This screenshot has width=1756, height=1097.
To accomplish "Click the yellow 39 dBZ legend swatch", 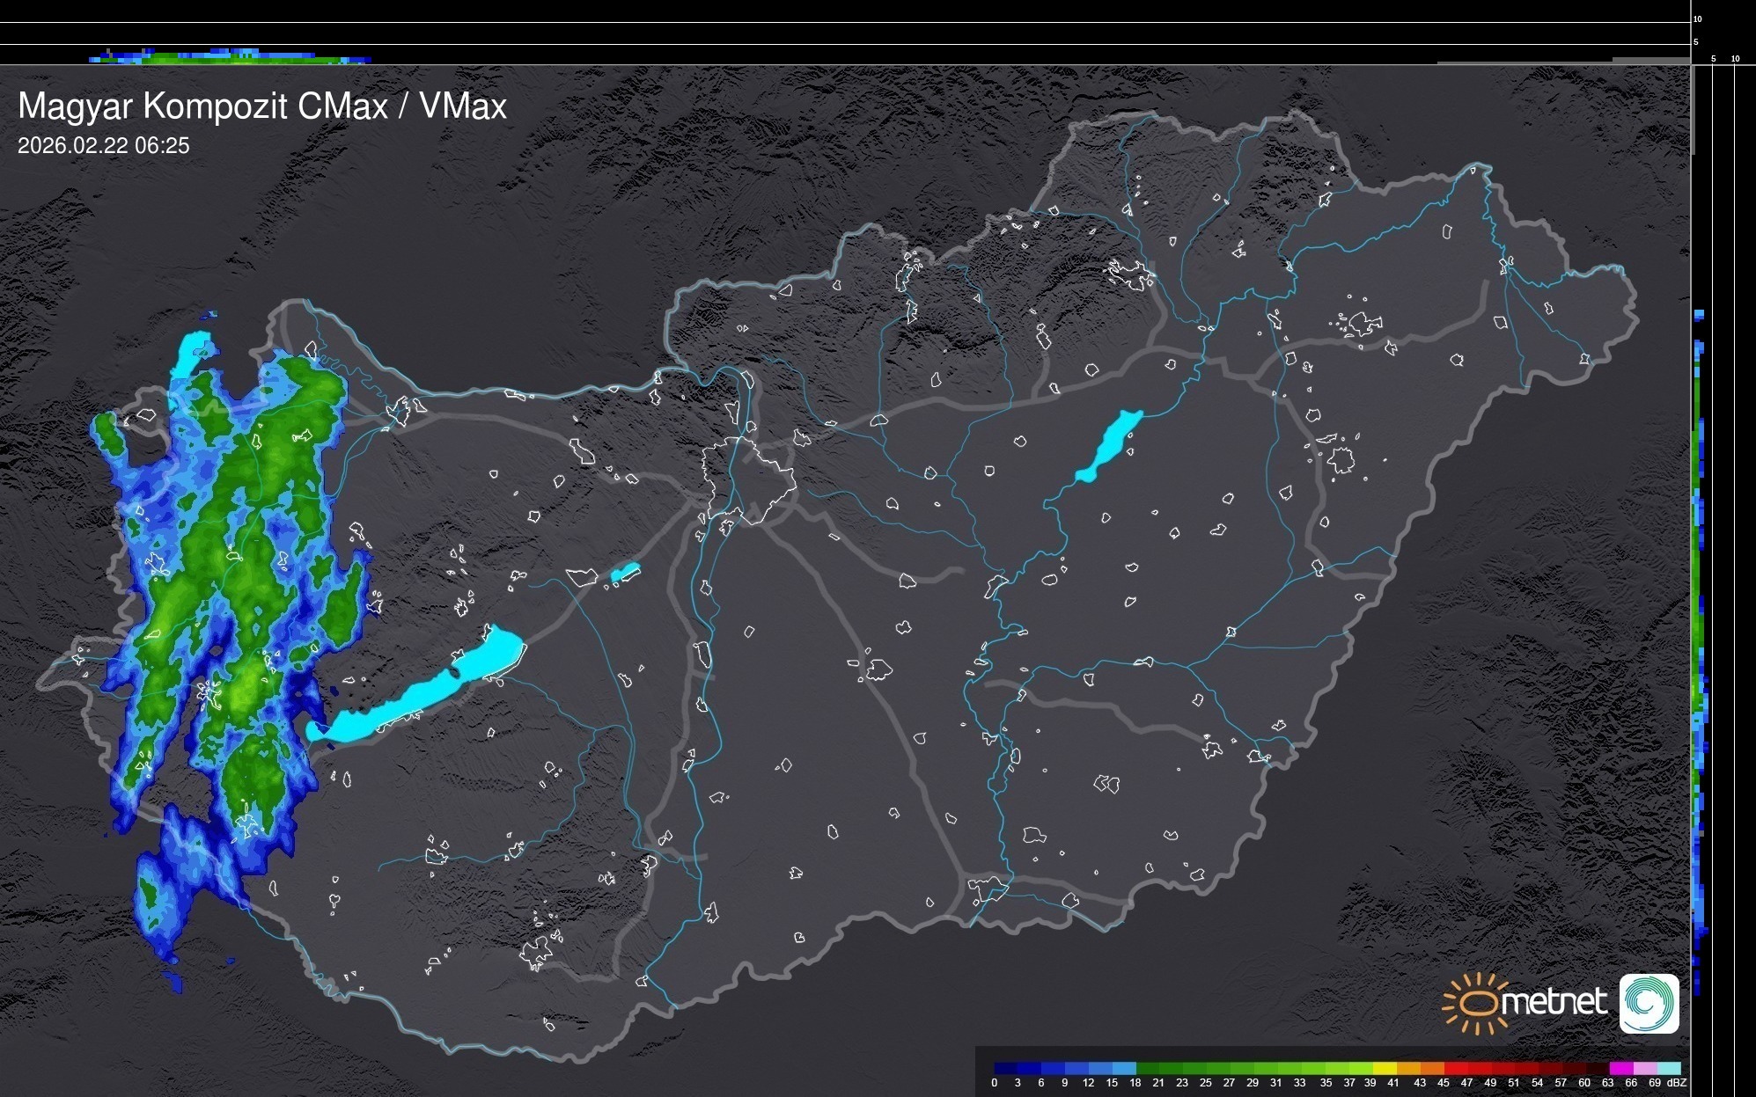I will 1385,1068.
